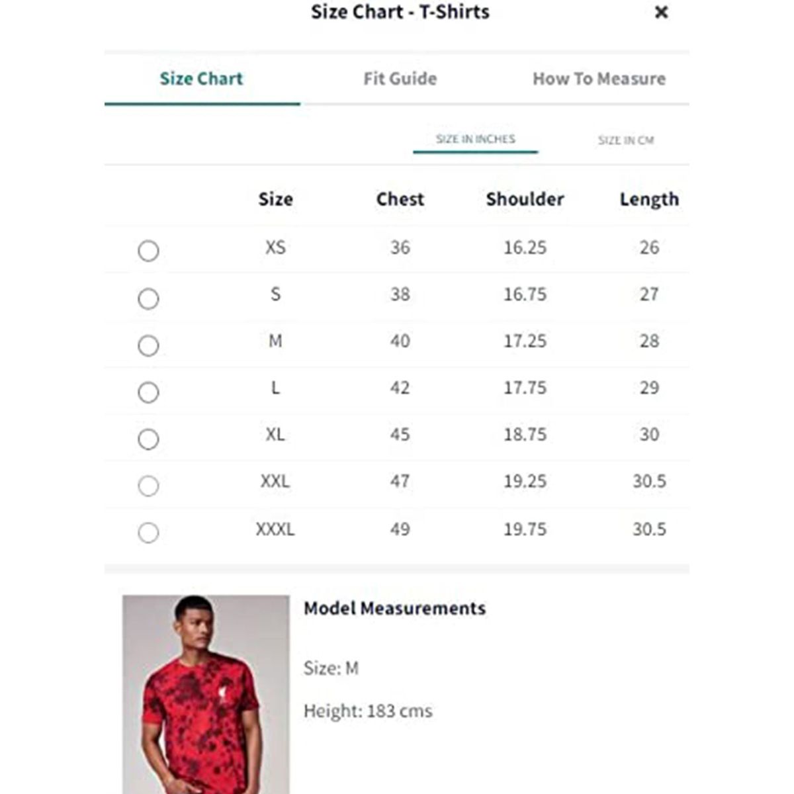Click the Shoulder column header
The width and height of the screenshot is (794, 794).
[525, 199]
